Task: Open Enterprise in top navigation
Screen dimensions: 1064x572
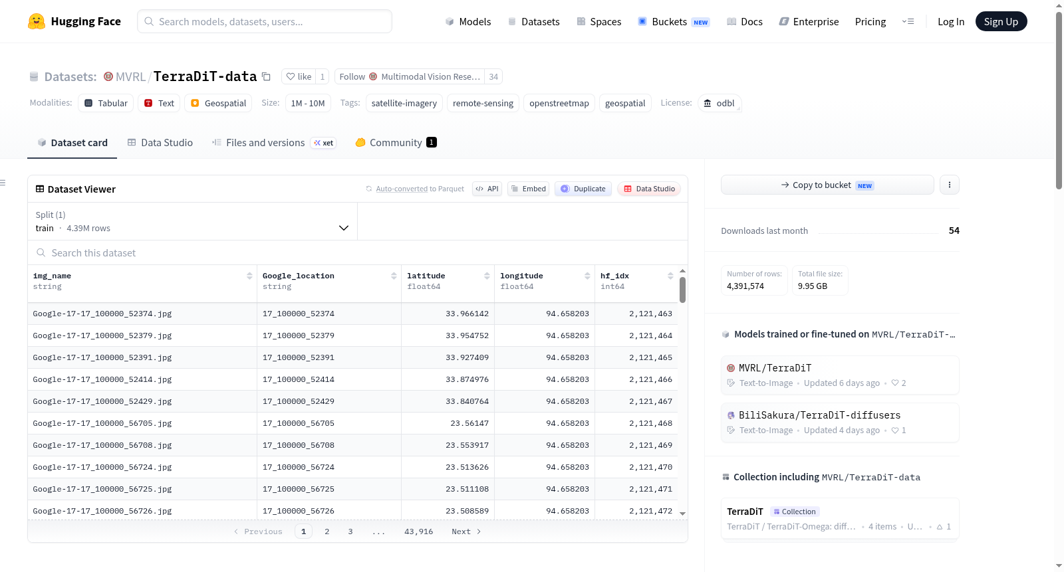Action: (809, 21)
